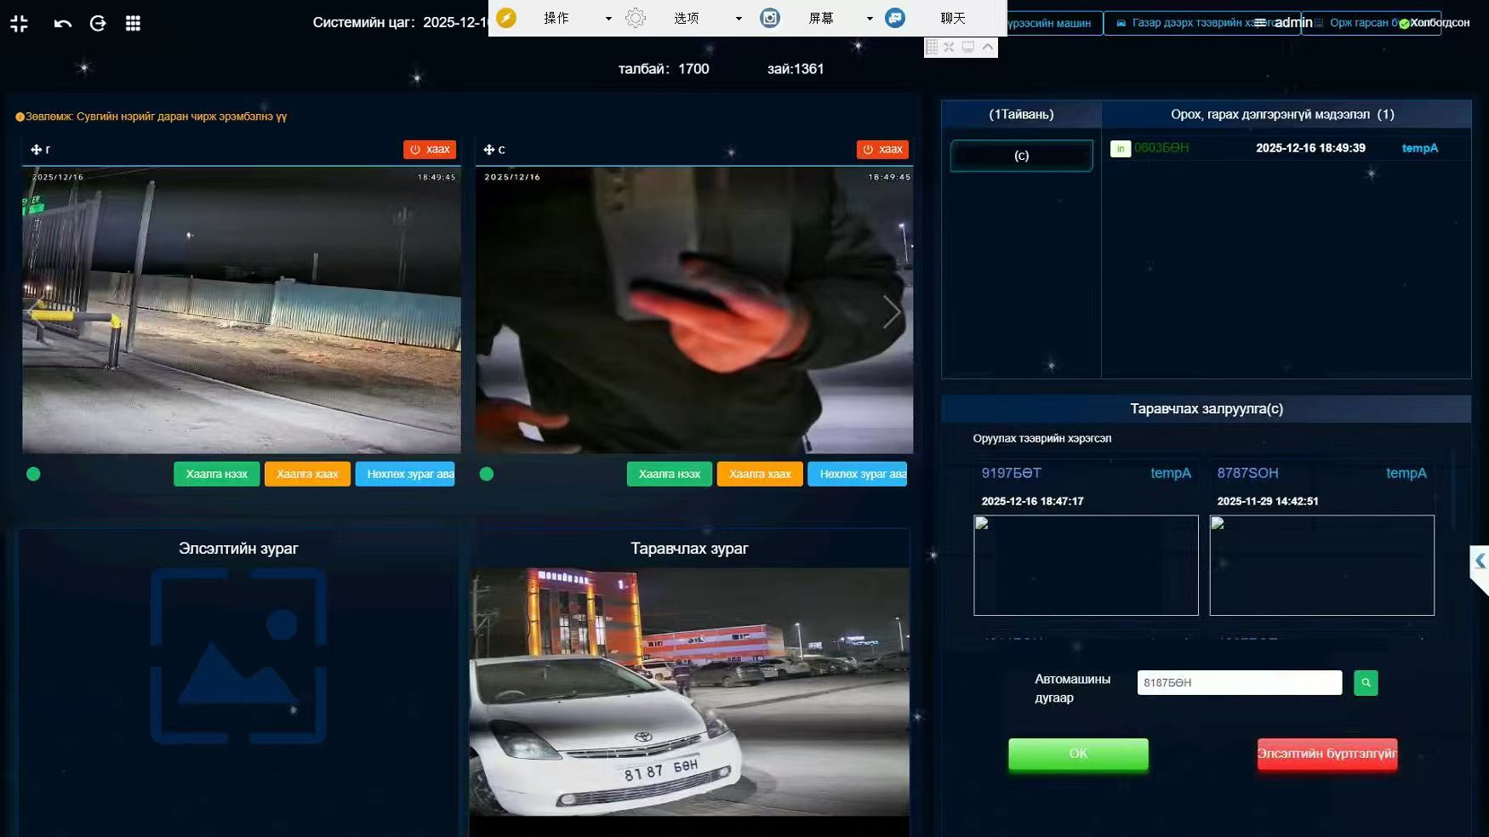This screenshot has height=837, width=1489.
Task: Expand the 选项 dropdown arrow
Action: (x=739, y=19)
